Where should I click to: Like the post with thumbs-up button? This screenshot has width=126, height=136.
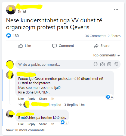coord(25,46)
